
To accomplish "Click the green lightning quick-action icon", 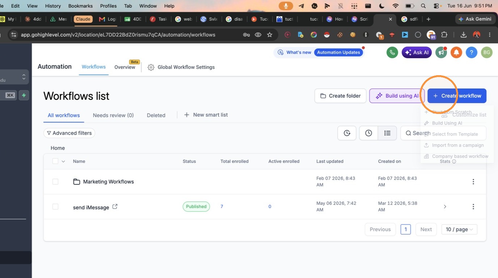I will (24, 95).
